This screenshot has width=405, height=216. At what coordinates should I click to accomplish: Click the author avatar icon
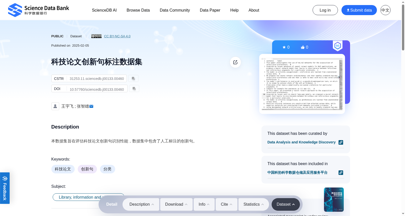55,106
